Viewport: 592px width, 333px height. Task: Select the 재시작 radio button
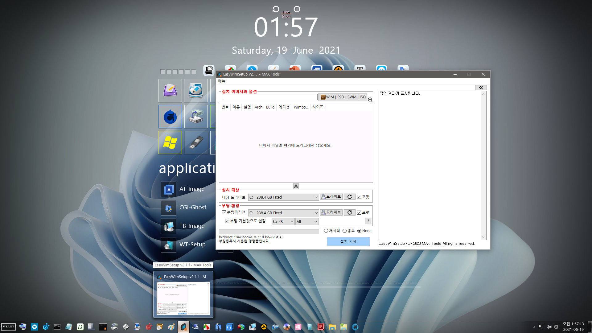(x=332, y=231)
